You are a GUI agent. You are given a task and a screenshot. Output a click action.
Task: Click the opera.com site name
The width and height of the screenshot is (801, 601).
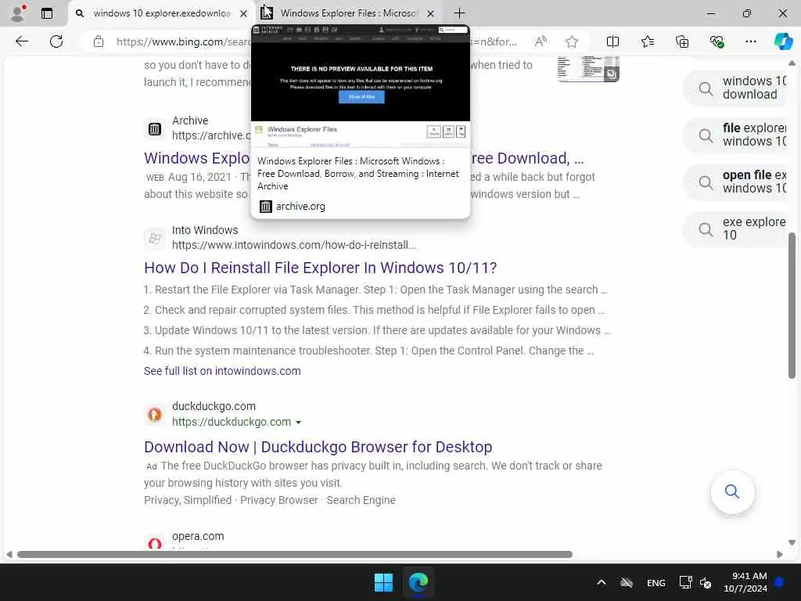[x=198, y=536]
